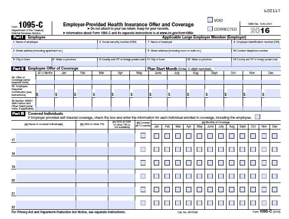Click line 22 DOB field
Image resolution: width=289 pixels, height=219 pixels.
click(122, 205)
